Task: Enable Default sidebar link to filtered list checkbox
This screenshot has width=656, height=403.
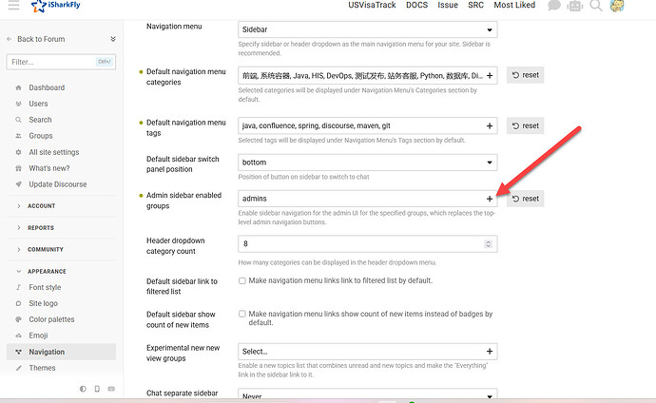Action: point(242,281)
